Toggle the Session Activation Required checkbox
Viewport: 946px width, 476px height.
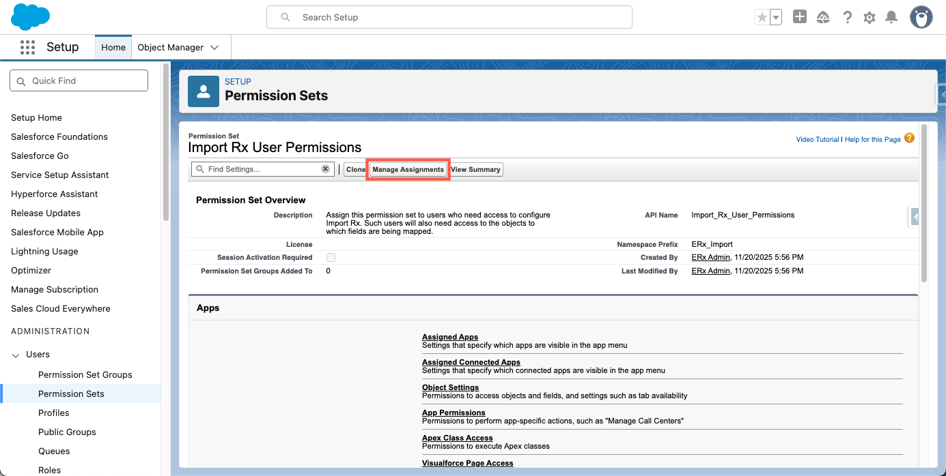pos(331,258)
